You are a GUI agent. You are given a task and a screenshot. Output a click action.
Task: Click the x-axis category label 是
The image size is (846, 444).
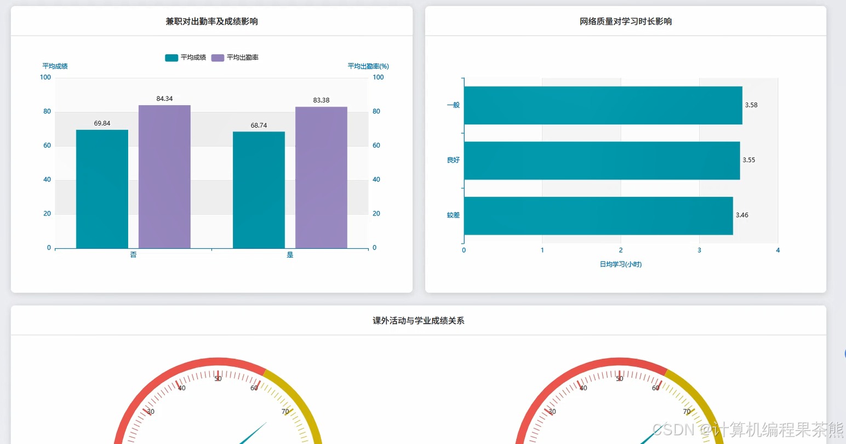click(x=290, y=255)
